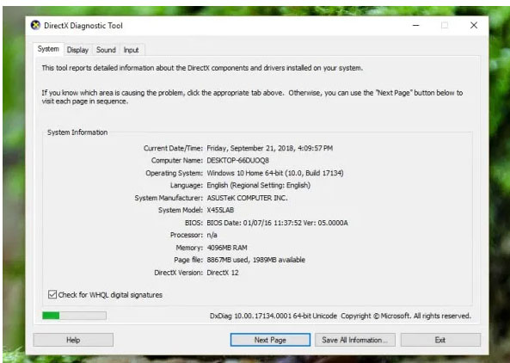Click the Help button
Viewport: 510px width, 363px height.
[x=73, y=340]
